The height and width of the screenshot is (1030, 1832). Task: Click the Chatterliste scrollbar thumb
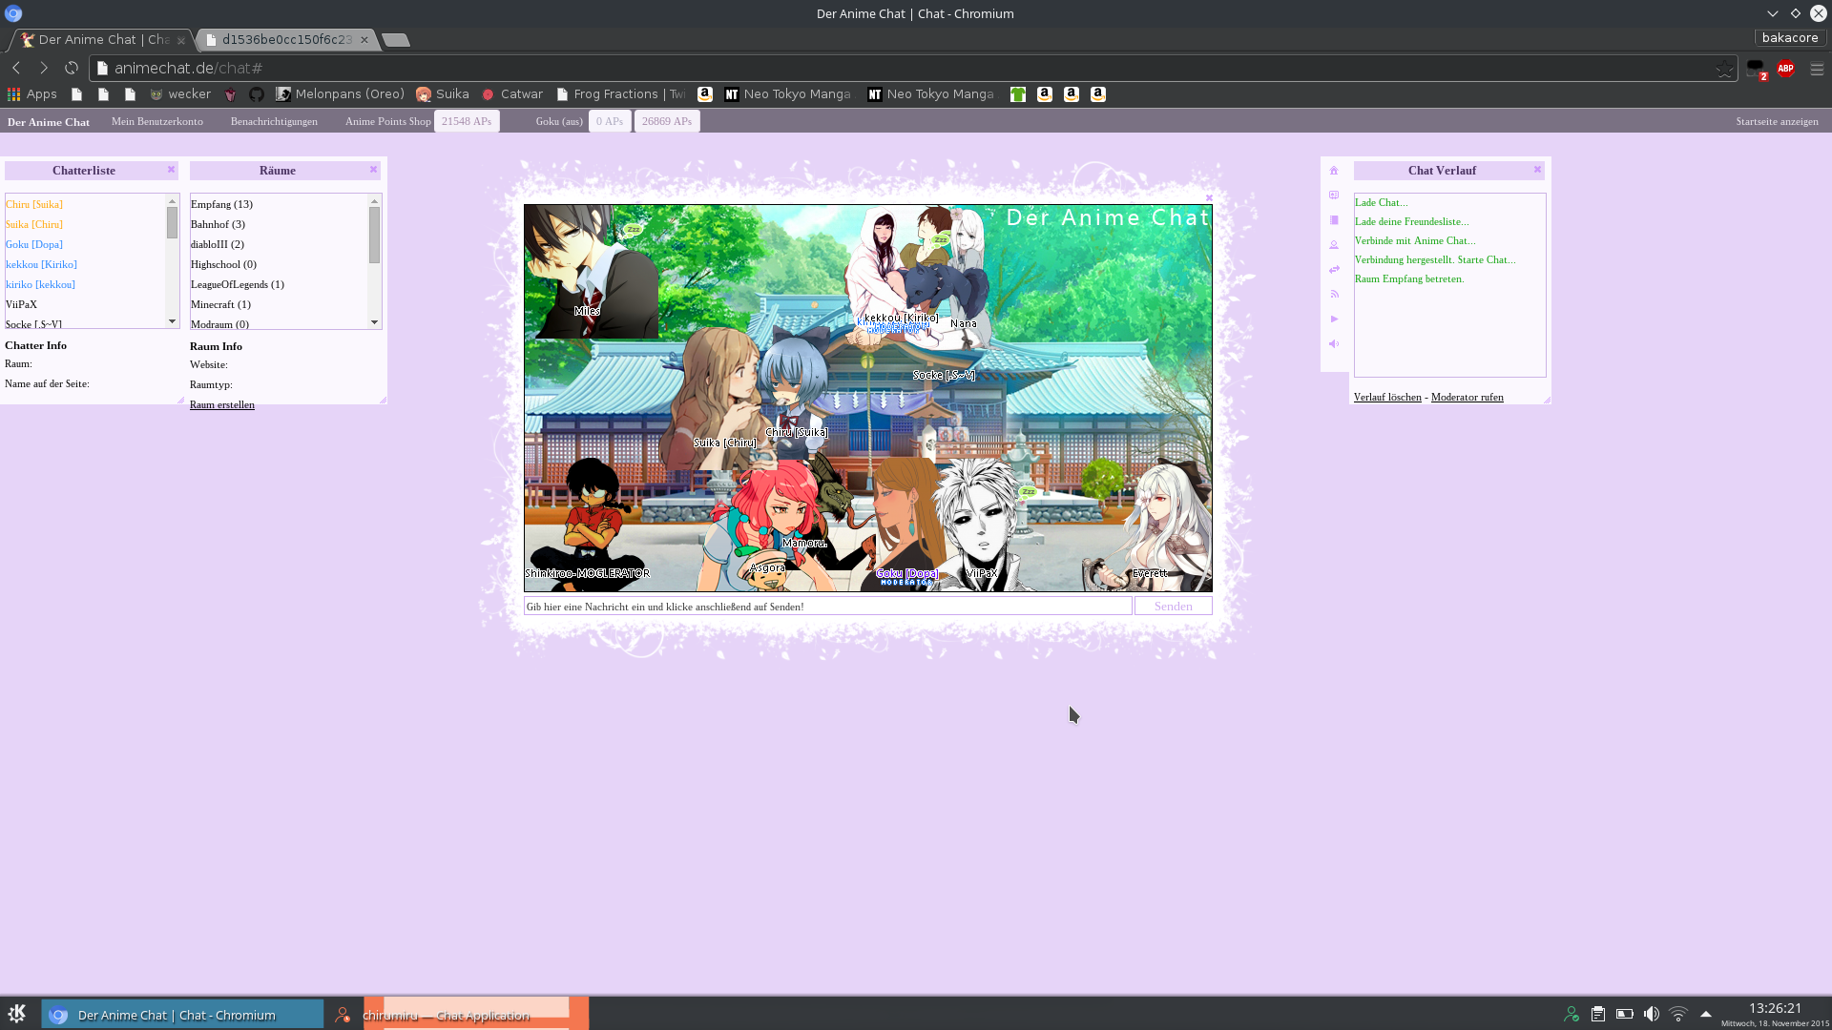(173, 222)
